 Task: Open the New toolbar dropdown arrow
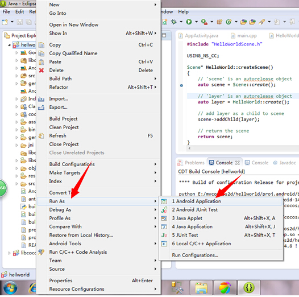12,22
